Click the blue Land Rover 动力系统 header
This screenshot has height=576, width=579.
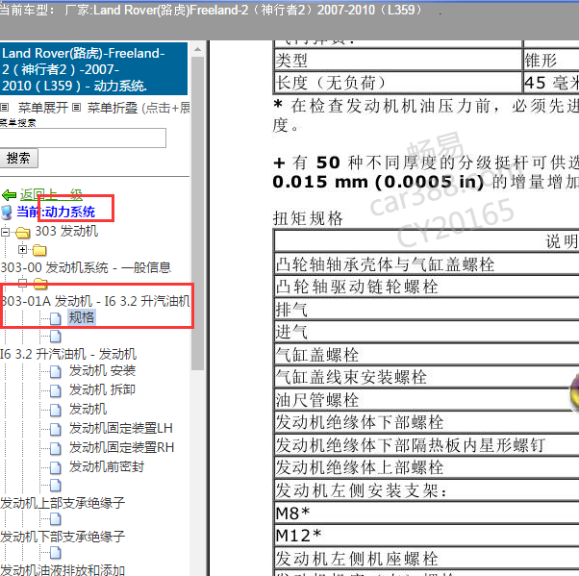tap(94, 69)
